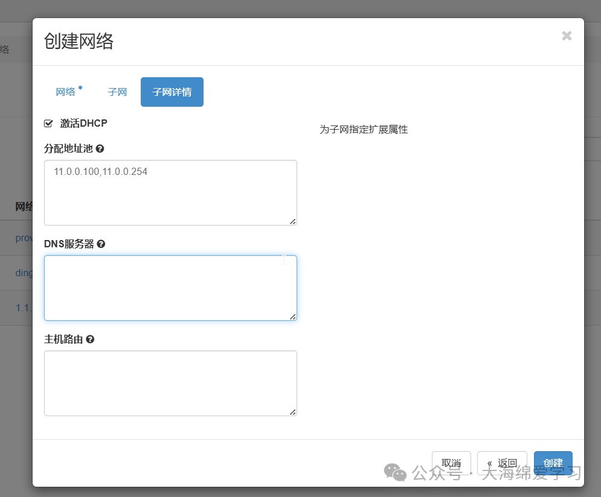Click the 创建 button to create network
The height and width of the screenshot is (497, 601).
coord(553,463)
